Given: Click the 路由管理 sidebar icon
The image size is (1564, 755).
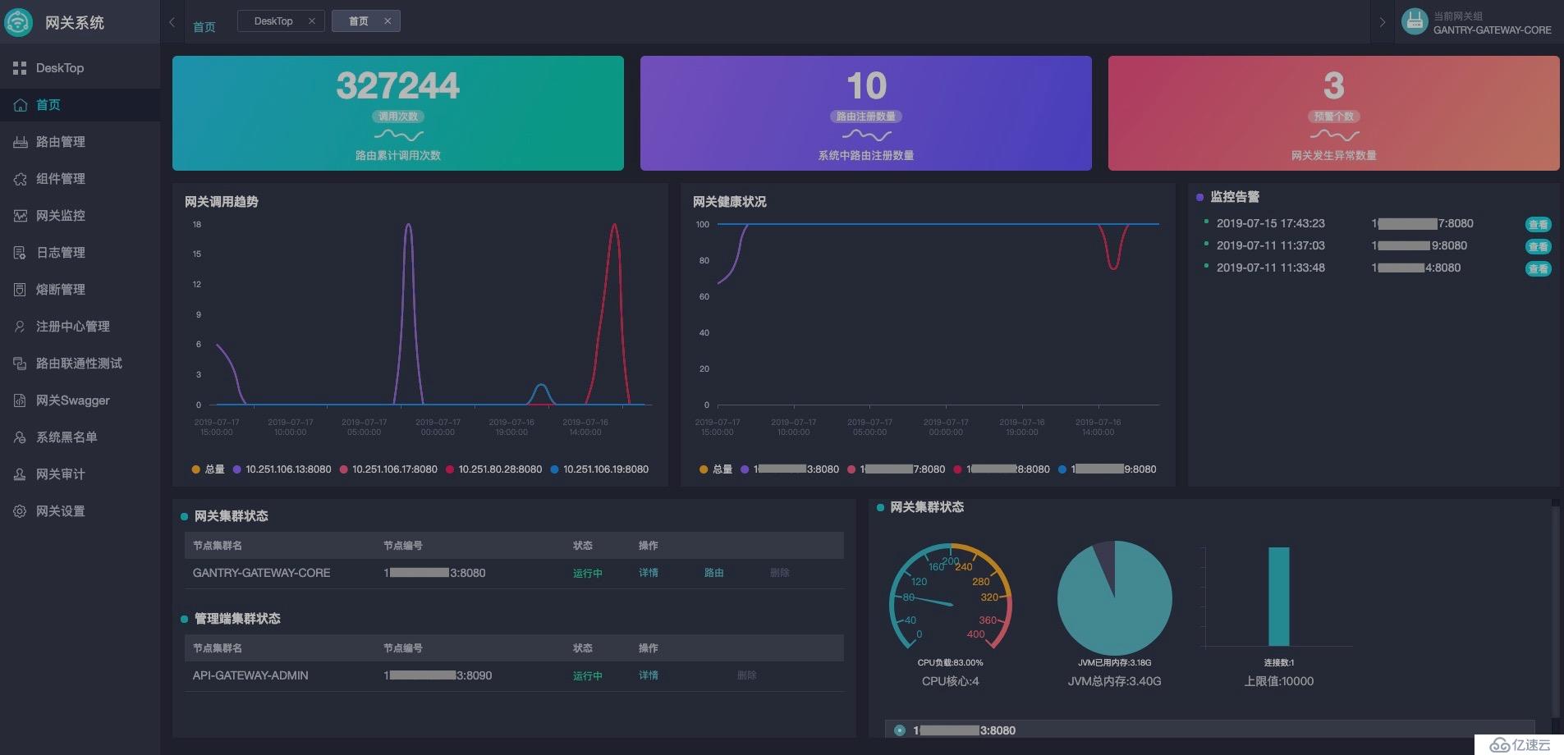Looking at the screenshot, I should tap(21, 142).
